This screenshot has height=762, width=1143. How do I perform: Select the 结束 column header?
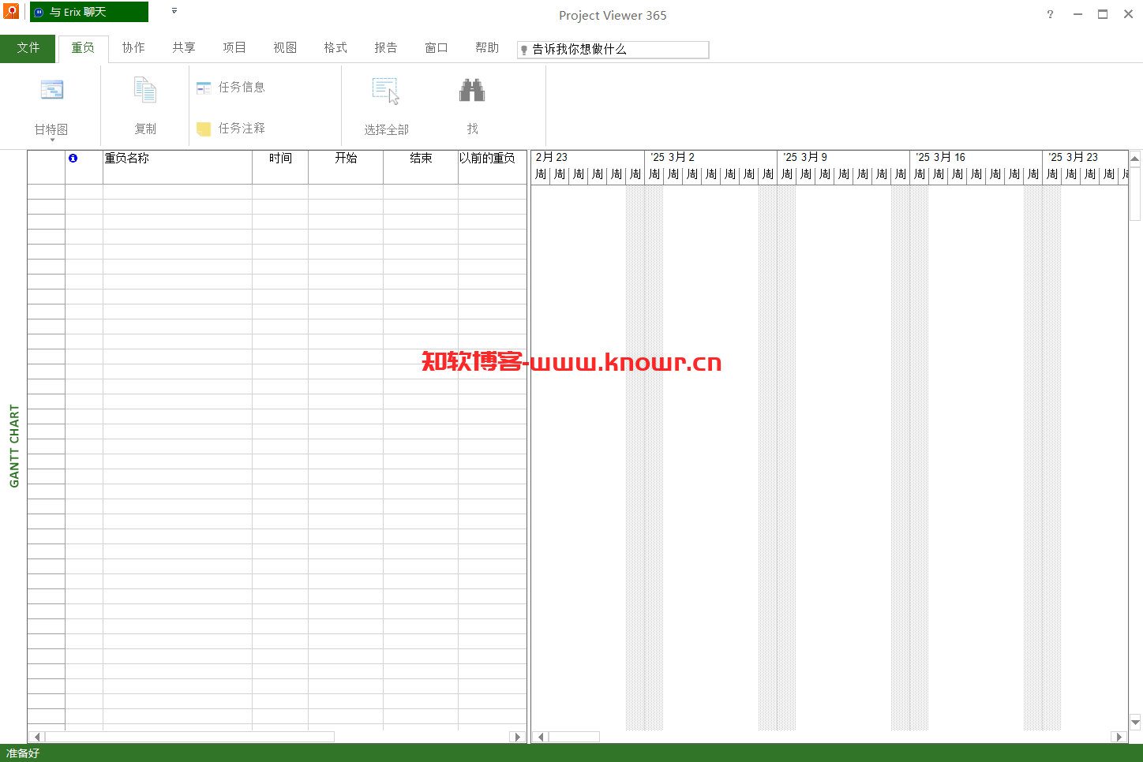point(421,166)
